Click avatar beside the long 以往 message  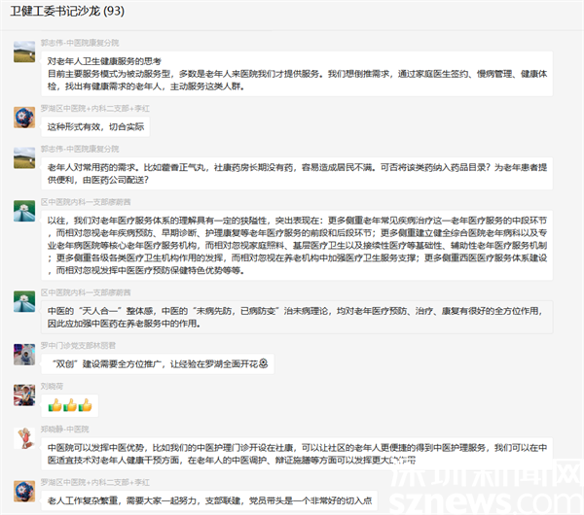[x=23, y=211]
